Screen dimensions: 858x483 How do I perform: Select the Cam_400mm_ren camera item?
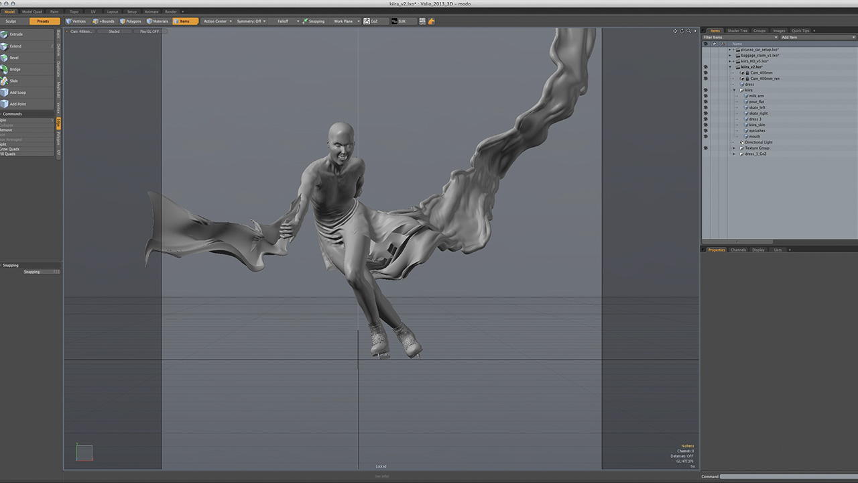764,78
